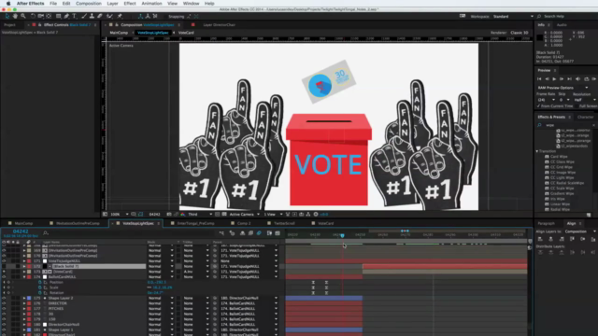Image resolution: width=598 pixels, height=336 pixels.
Task: Select the Zoom magnifier tool
Action: (x=22, y=16)
